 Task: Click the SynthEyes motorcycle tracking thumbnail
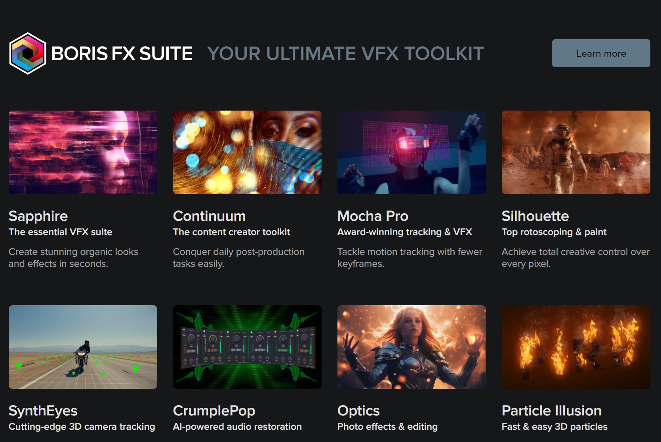(x=83, y=347)
